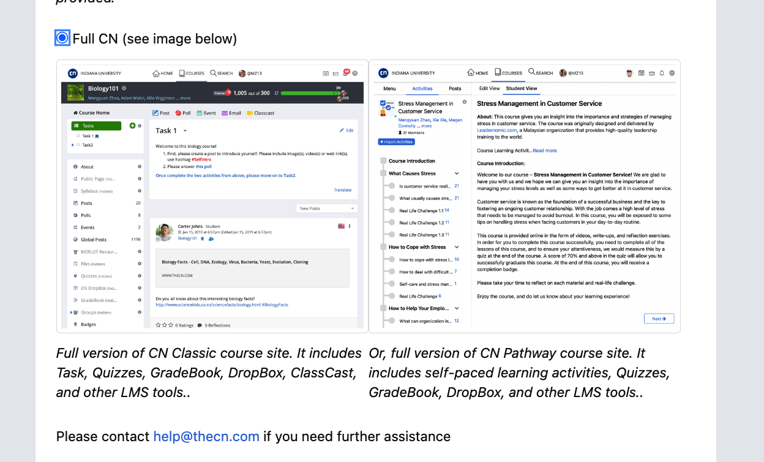Collapse the How to Help Your Emplo... chevron
Image resolution: width=764 pixels, height=462 pixels.
point(457,308)
